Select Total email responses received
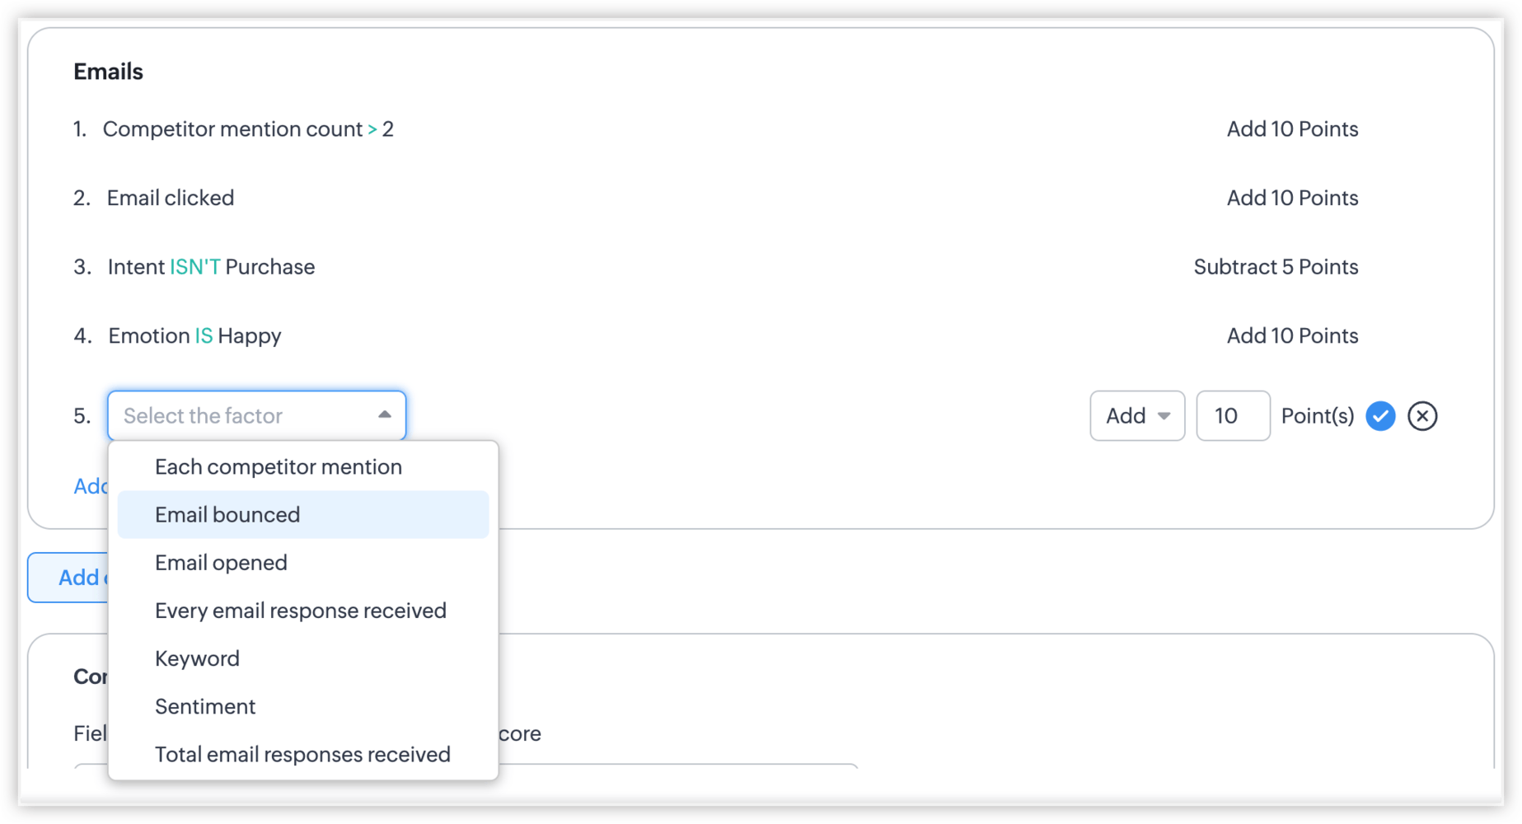1522x824 pixels. point(302,754)
